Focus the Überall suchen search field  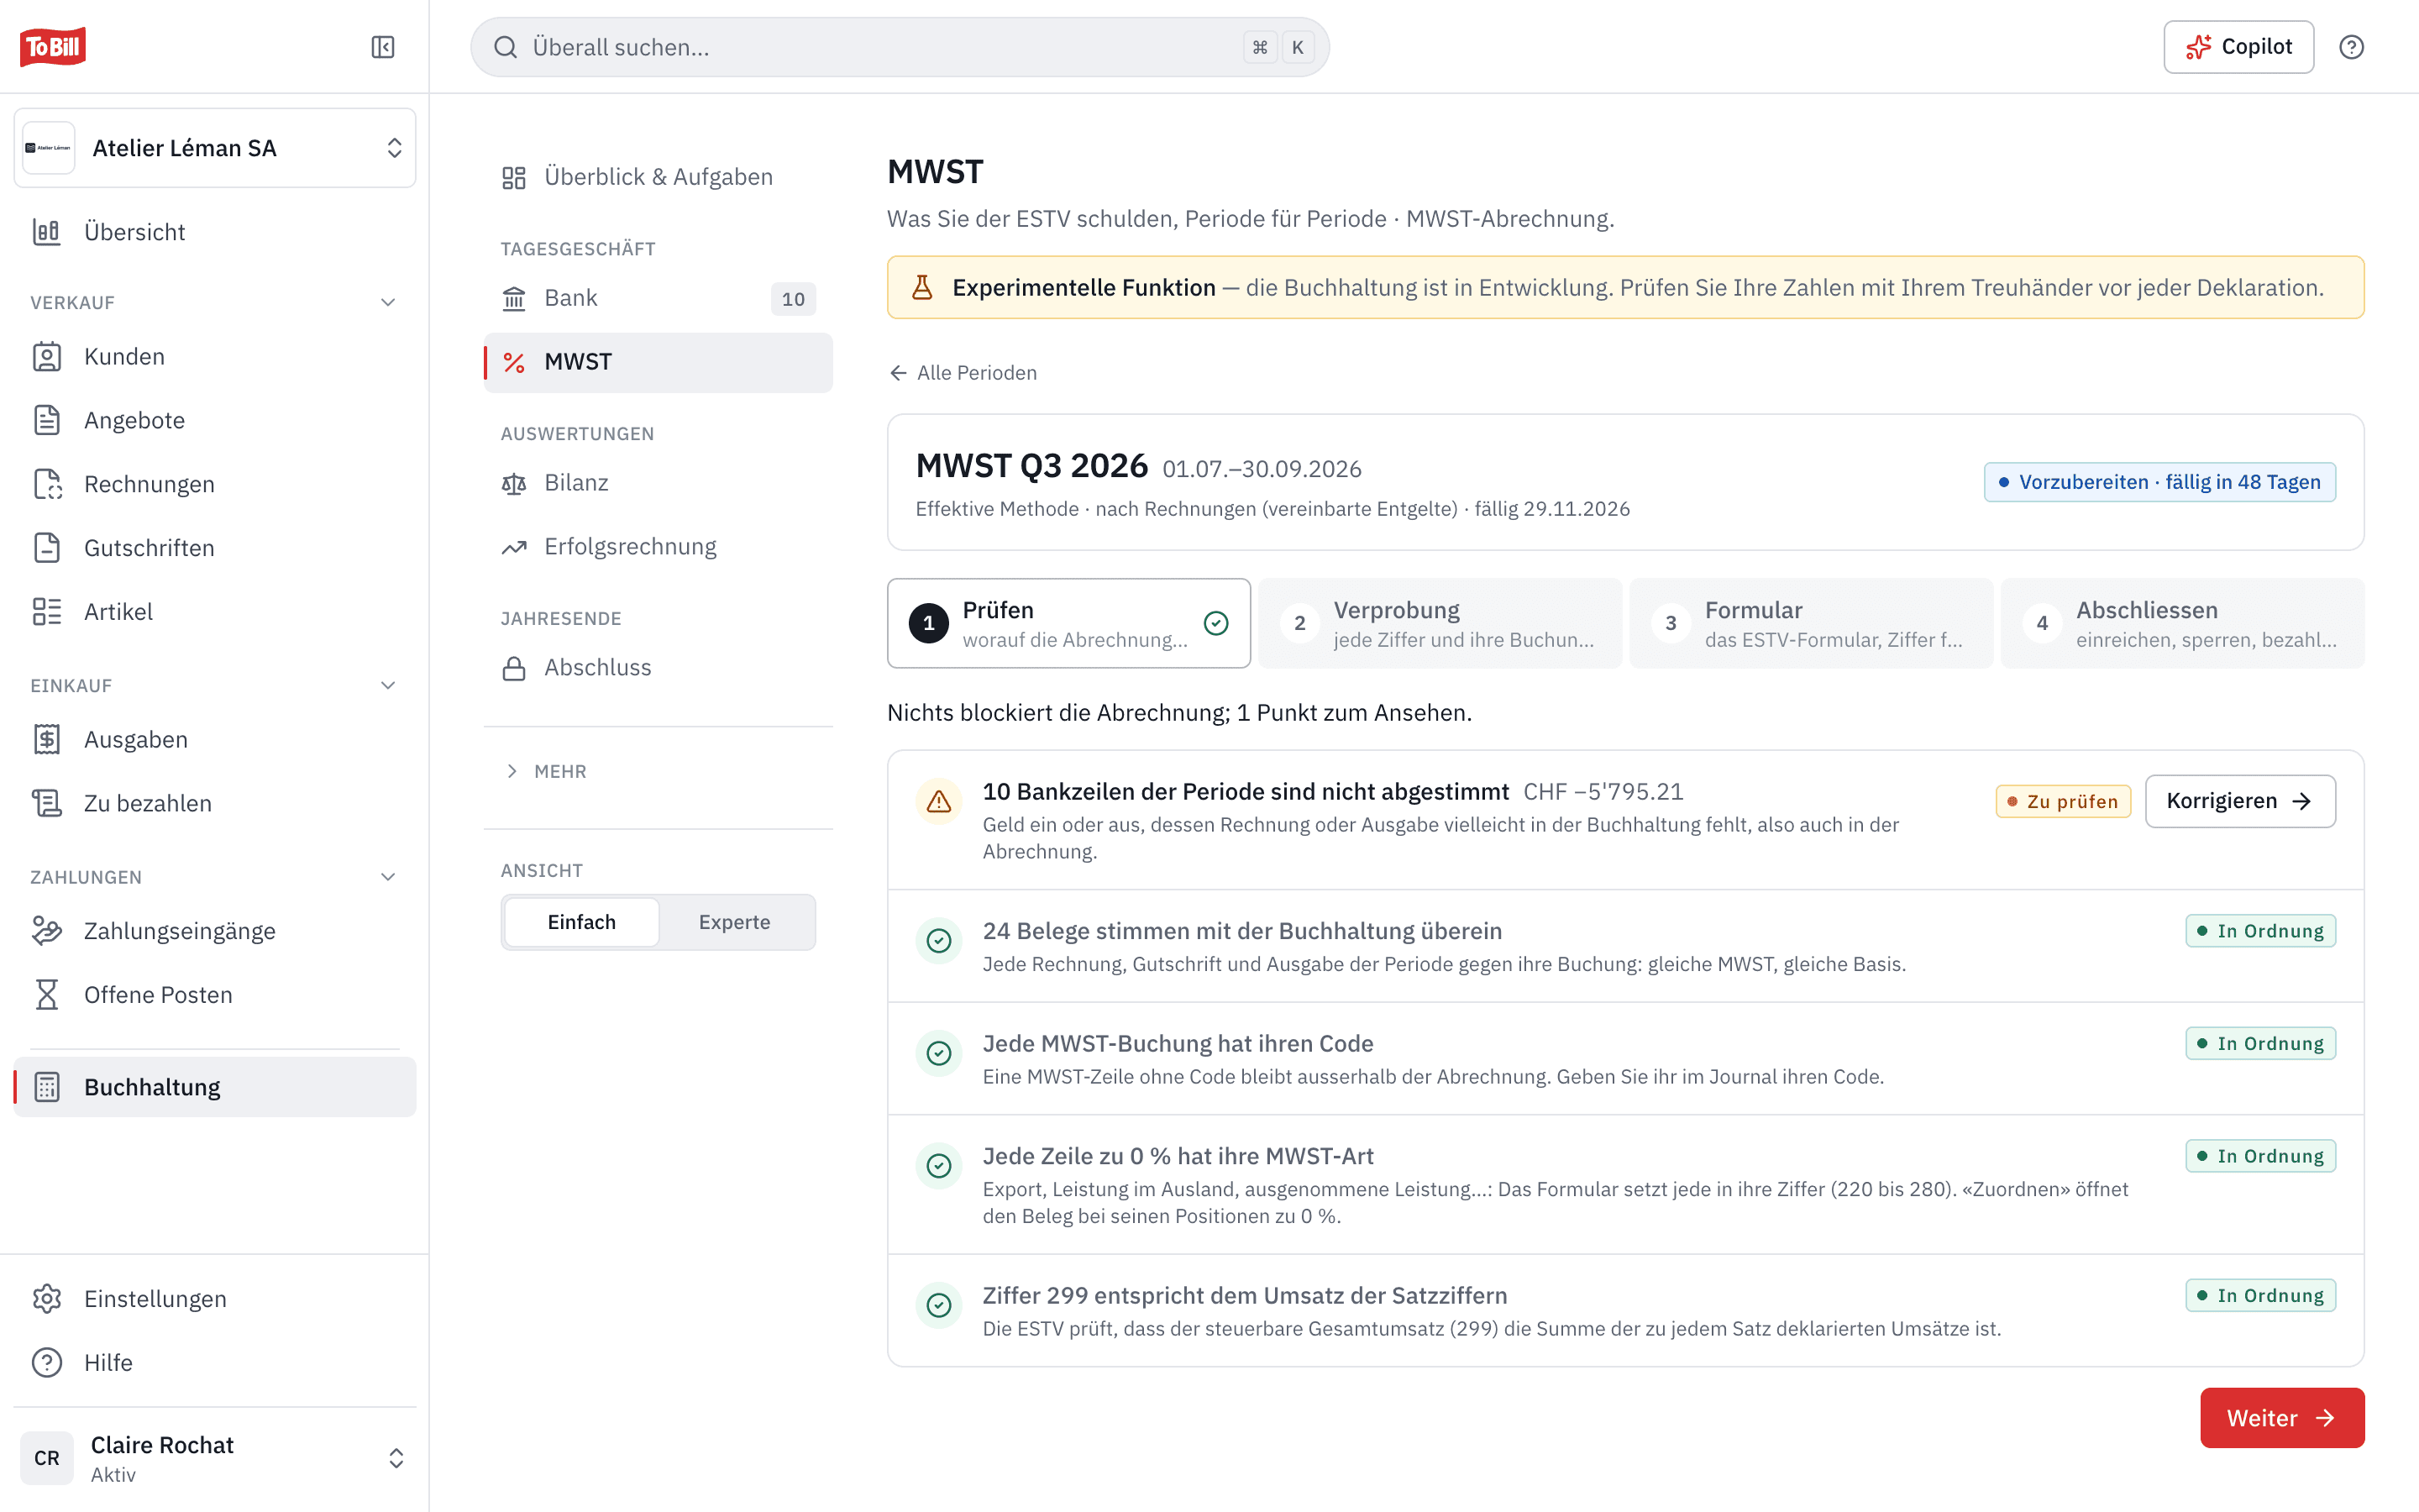click(x=900, y=47)
